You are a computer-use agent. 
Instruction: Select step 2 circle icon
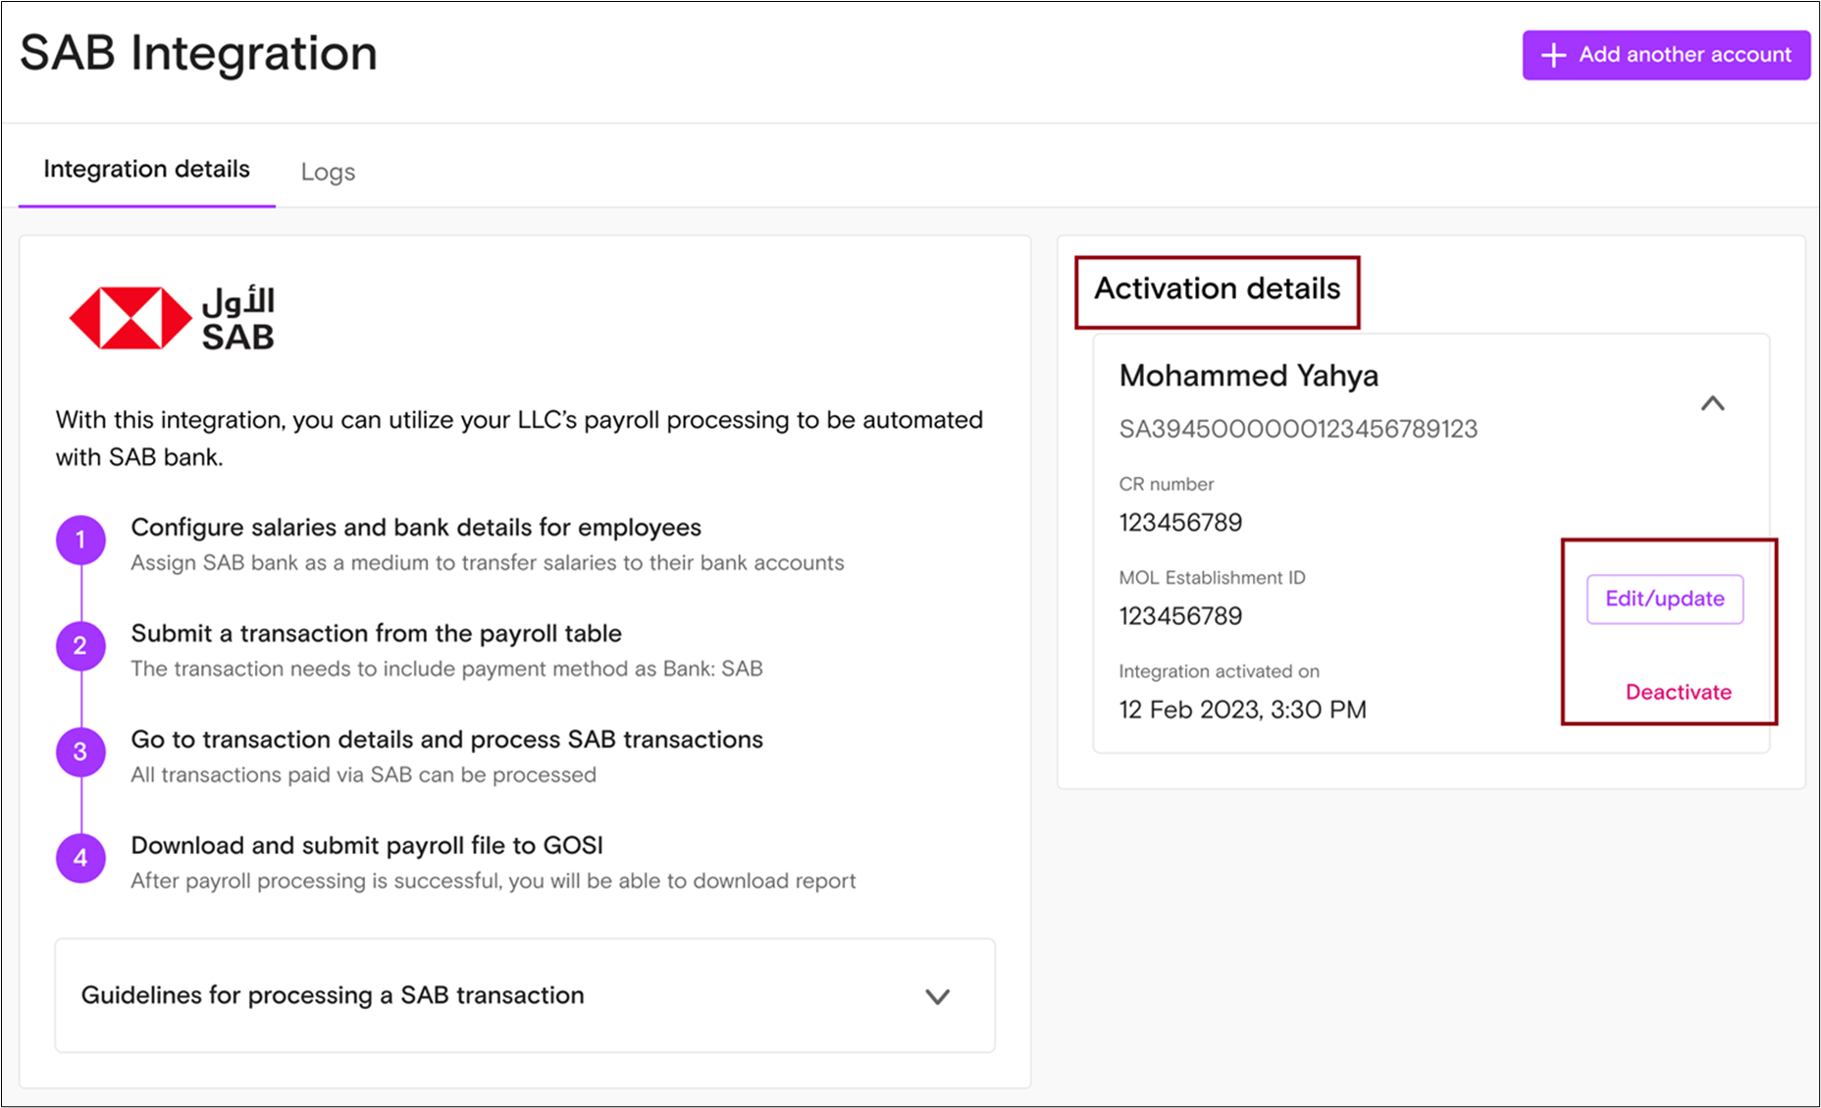tap(80, 646)
